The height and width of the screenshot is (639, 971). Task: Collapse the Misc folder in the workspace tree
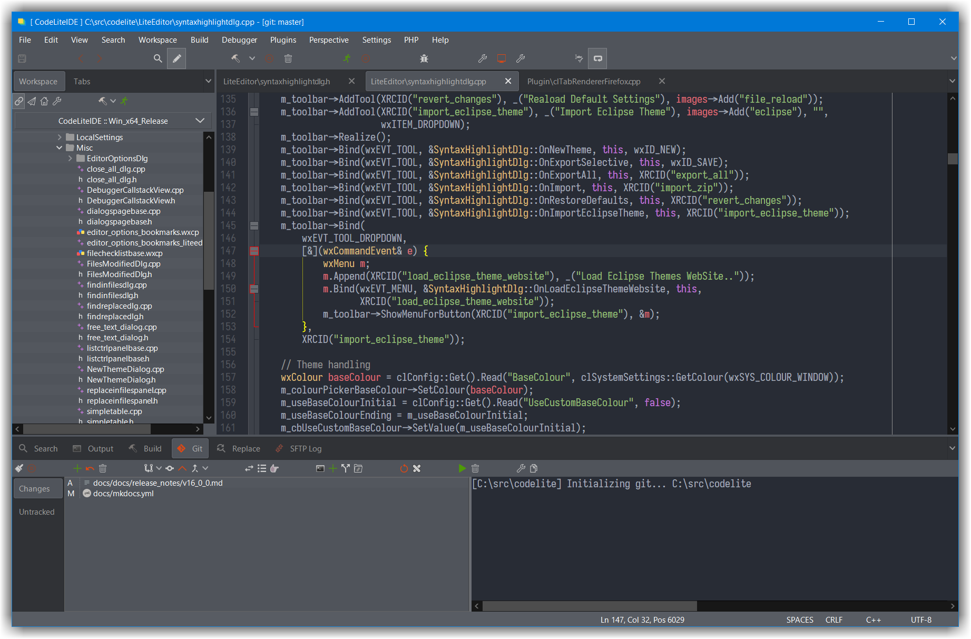(59, 148)
